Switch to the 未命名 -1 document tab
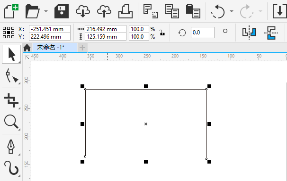This screenshot has width=287, height=181. (55, 48)
